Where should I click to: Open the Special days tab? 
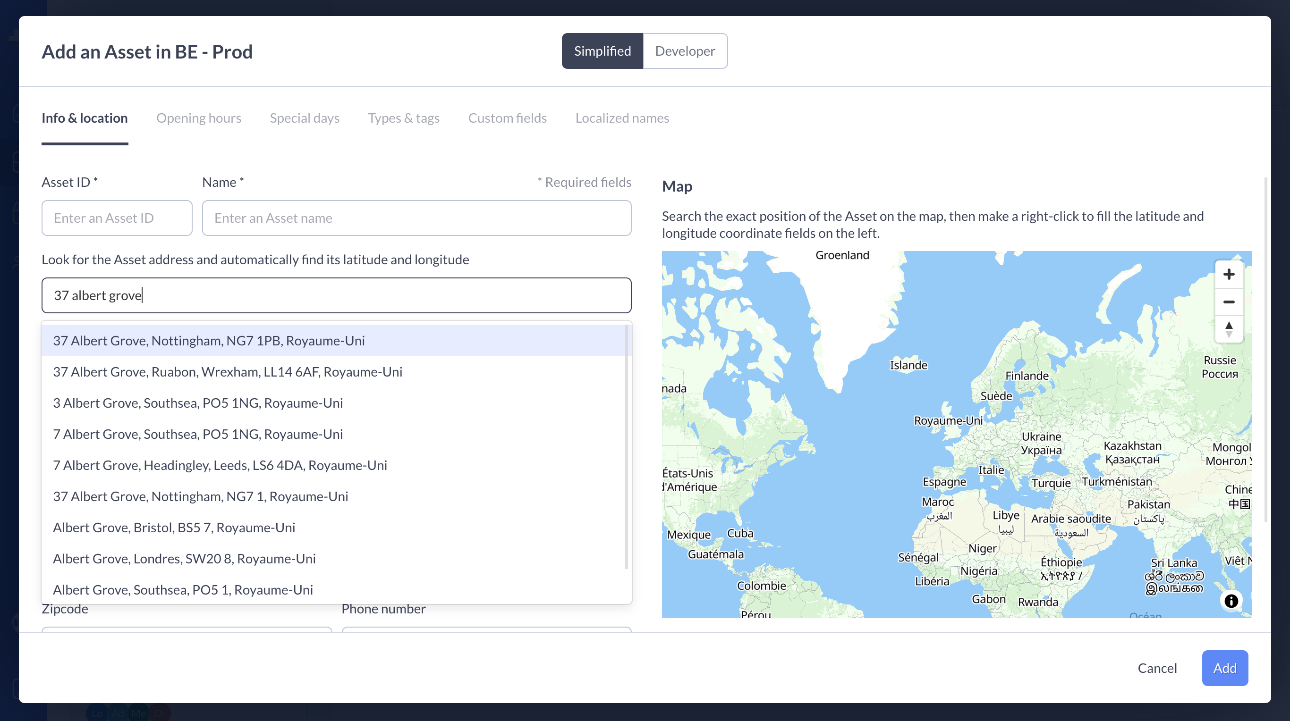click(305, 118)
